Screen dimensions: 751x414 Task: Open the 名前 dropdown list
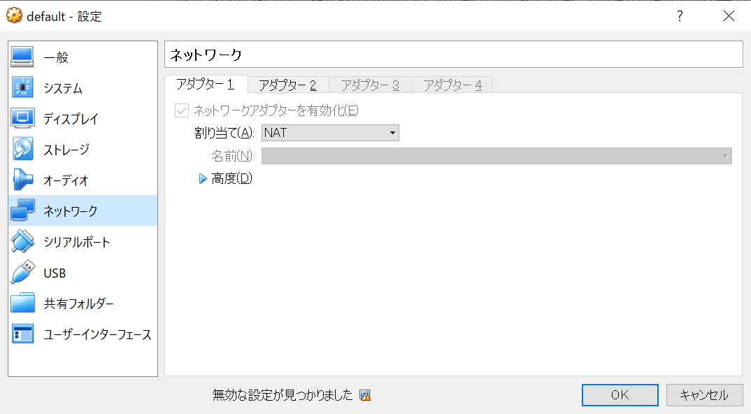(x=496, y=156)
